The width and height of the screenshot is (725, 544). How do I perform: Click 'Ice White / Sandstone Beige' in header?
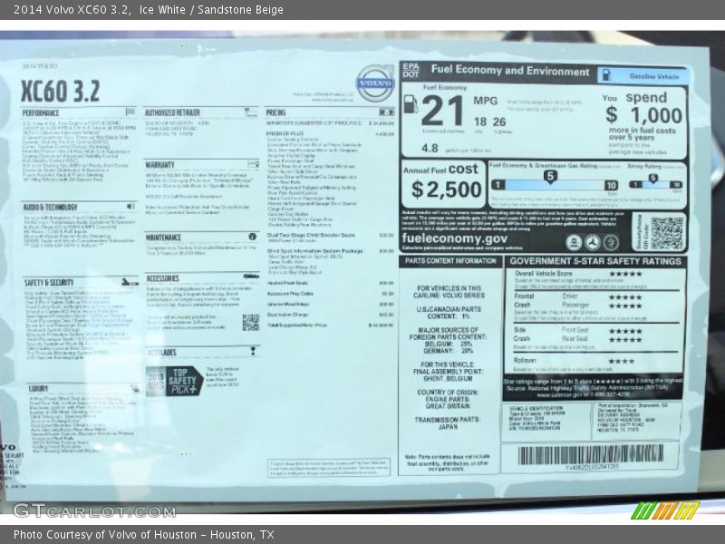[211, 10]
